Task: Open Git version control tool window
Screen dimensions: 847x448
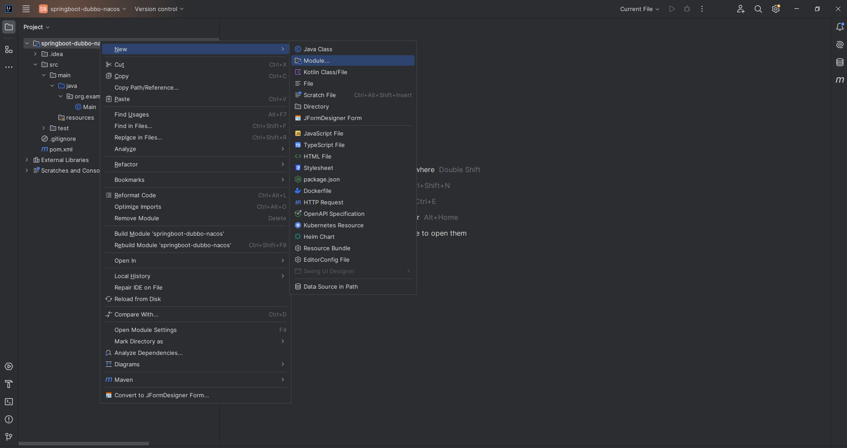Action: pos(9,437)
